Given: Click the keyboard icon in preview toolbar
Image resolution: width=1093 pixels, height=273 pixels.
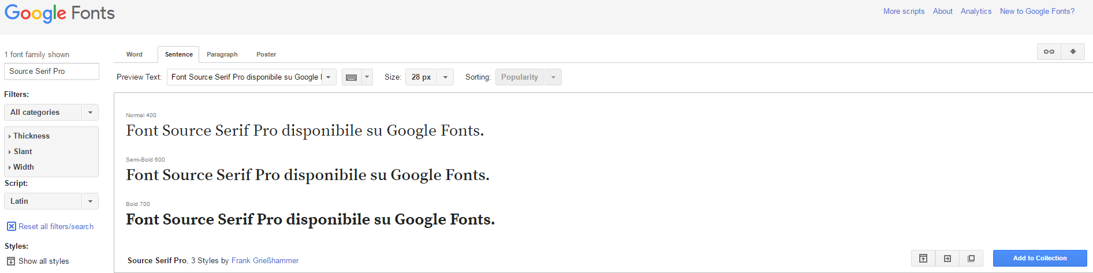Looking at the screenshot, I should pos(351,77).
